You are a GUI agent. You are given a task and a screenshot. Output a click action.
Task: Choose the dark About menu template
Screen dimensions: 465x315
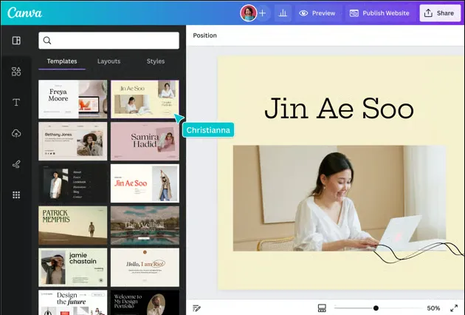[x=72, y=183]
